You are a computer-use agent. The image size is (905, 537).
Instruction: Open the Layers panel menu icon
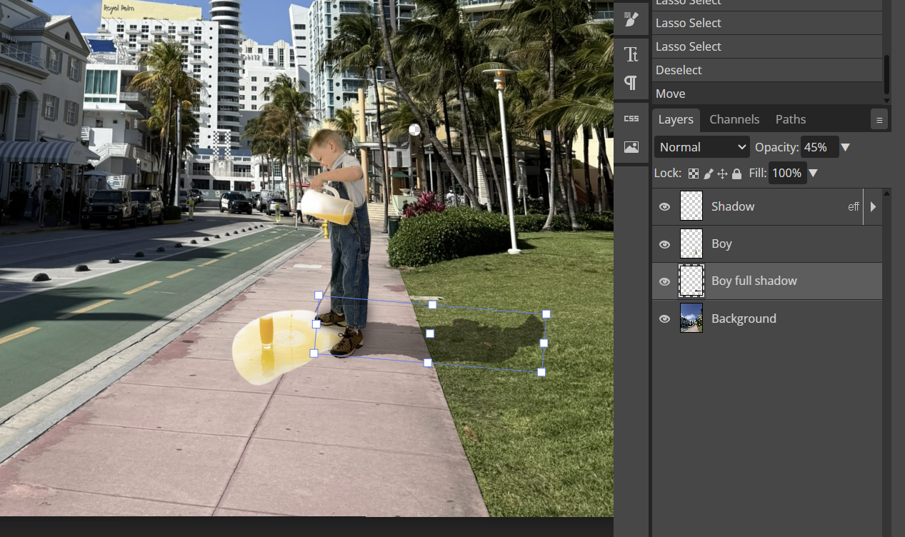tap(879, 120)
